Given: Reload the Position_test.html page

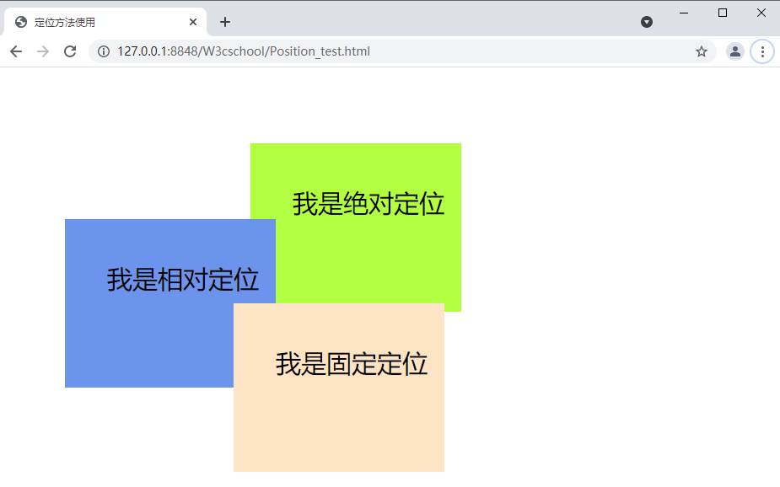Looking at the screenshot, I should click(70, 51).
